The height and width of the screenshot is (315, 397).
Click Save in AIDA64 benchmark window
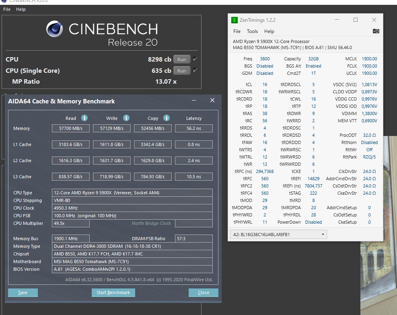(23, 292)
